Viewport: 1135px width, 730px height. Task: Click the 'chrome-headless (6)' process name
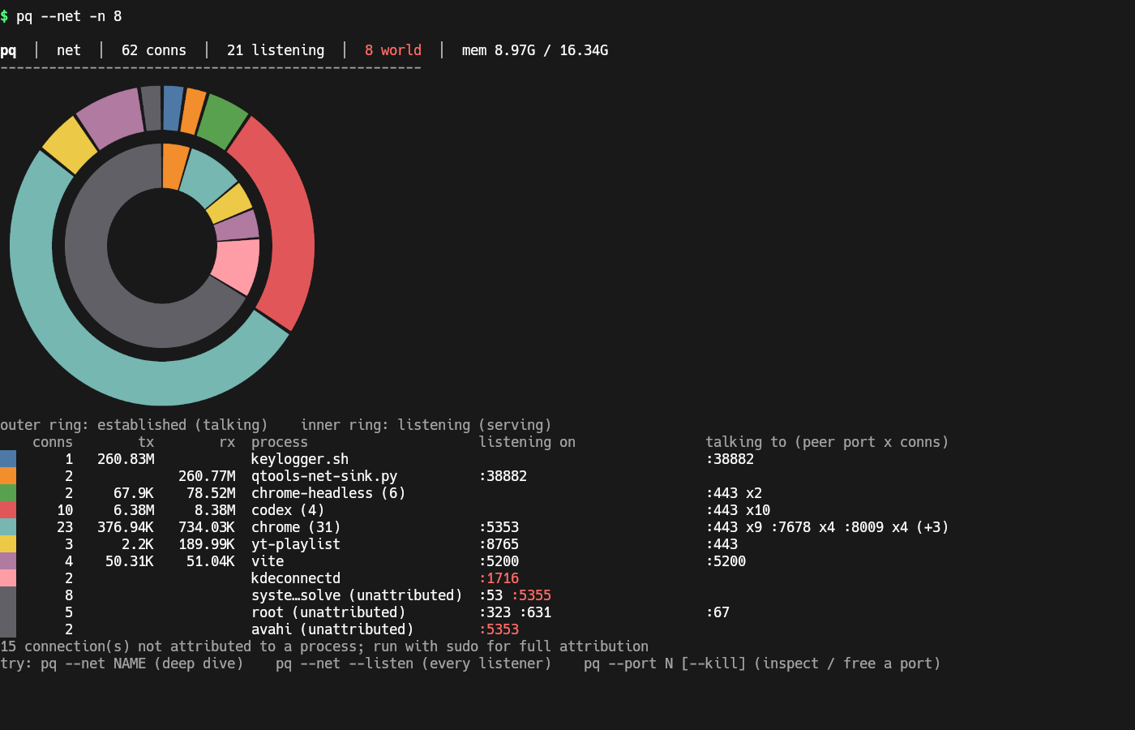(328, 493)
